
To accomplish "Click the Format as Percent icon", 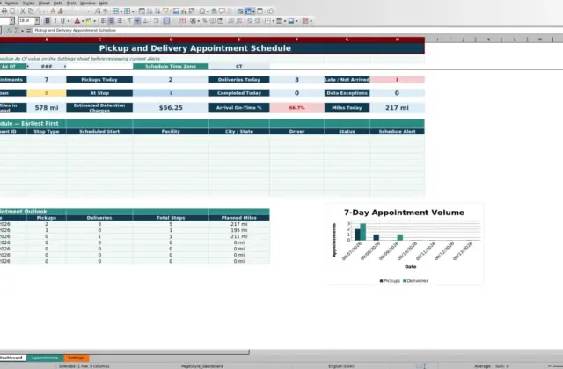I will tap(205, 21).
